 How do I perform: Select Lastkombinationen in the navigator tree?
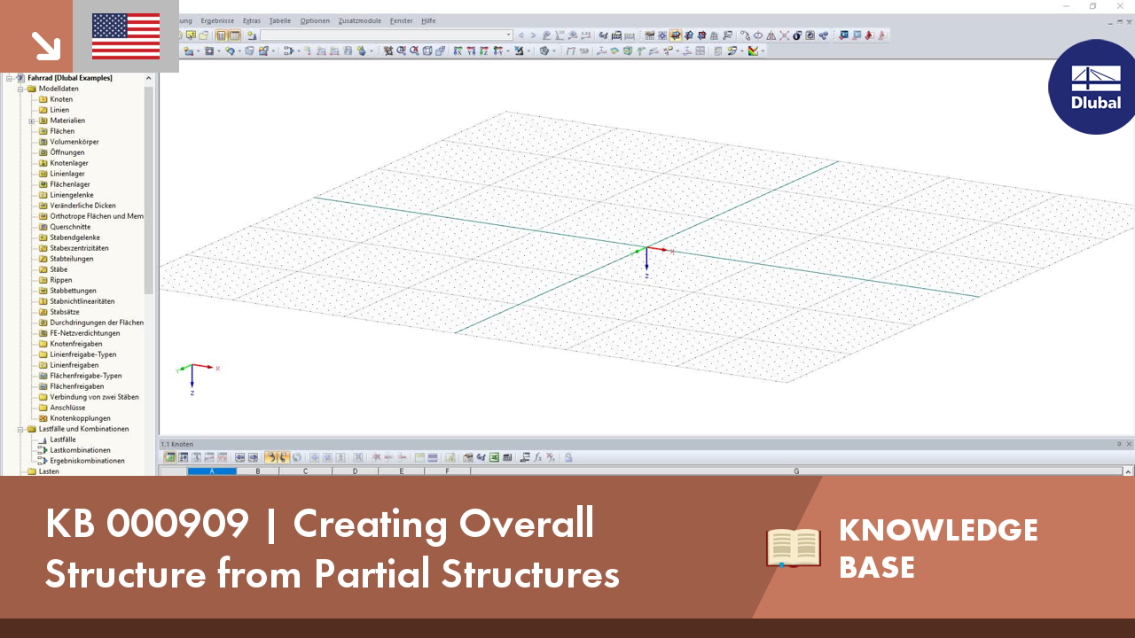78,450
